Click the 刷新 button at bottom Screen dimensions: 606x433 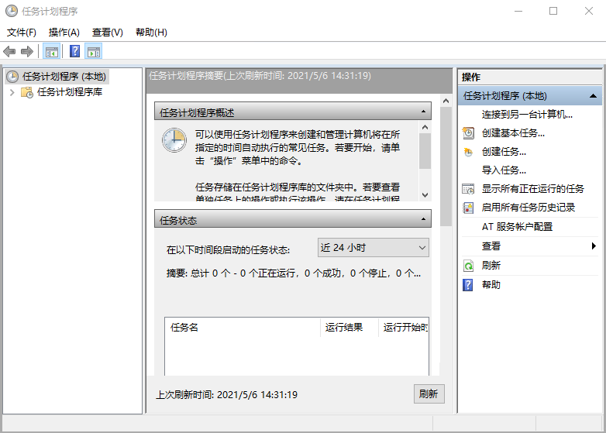(429, 393)
